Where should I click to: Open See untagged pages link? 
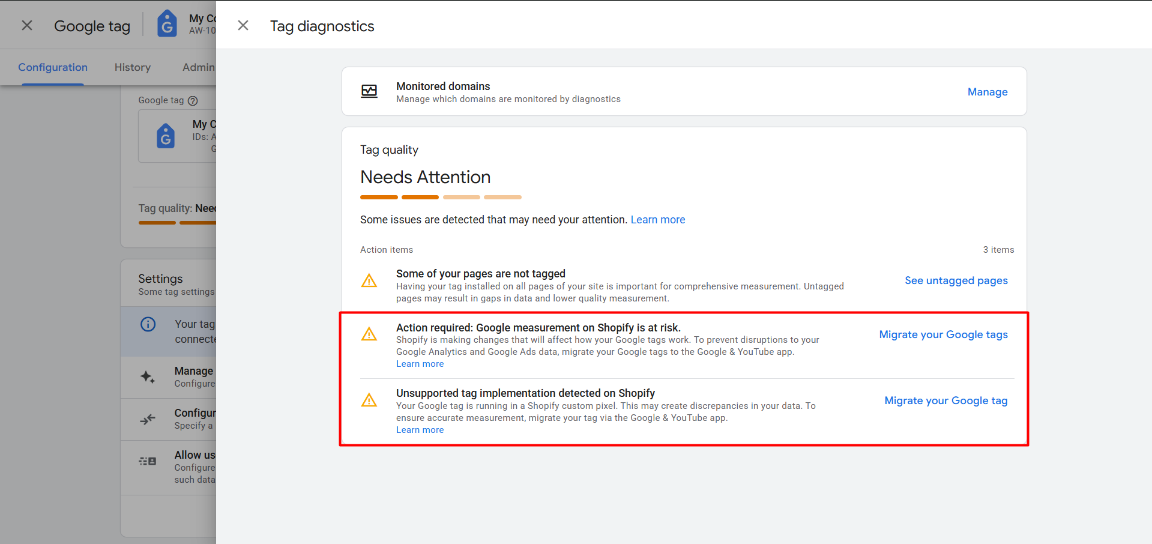tap(956, 280)
